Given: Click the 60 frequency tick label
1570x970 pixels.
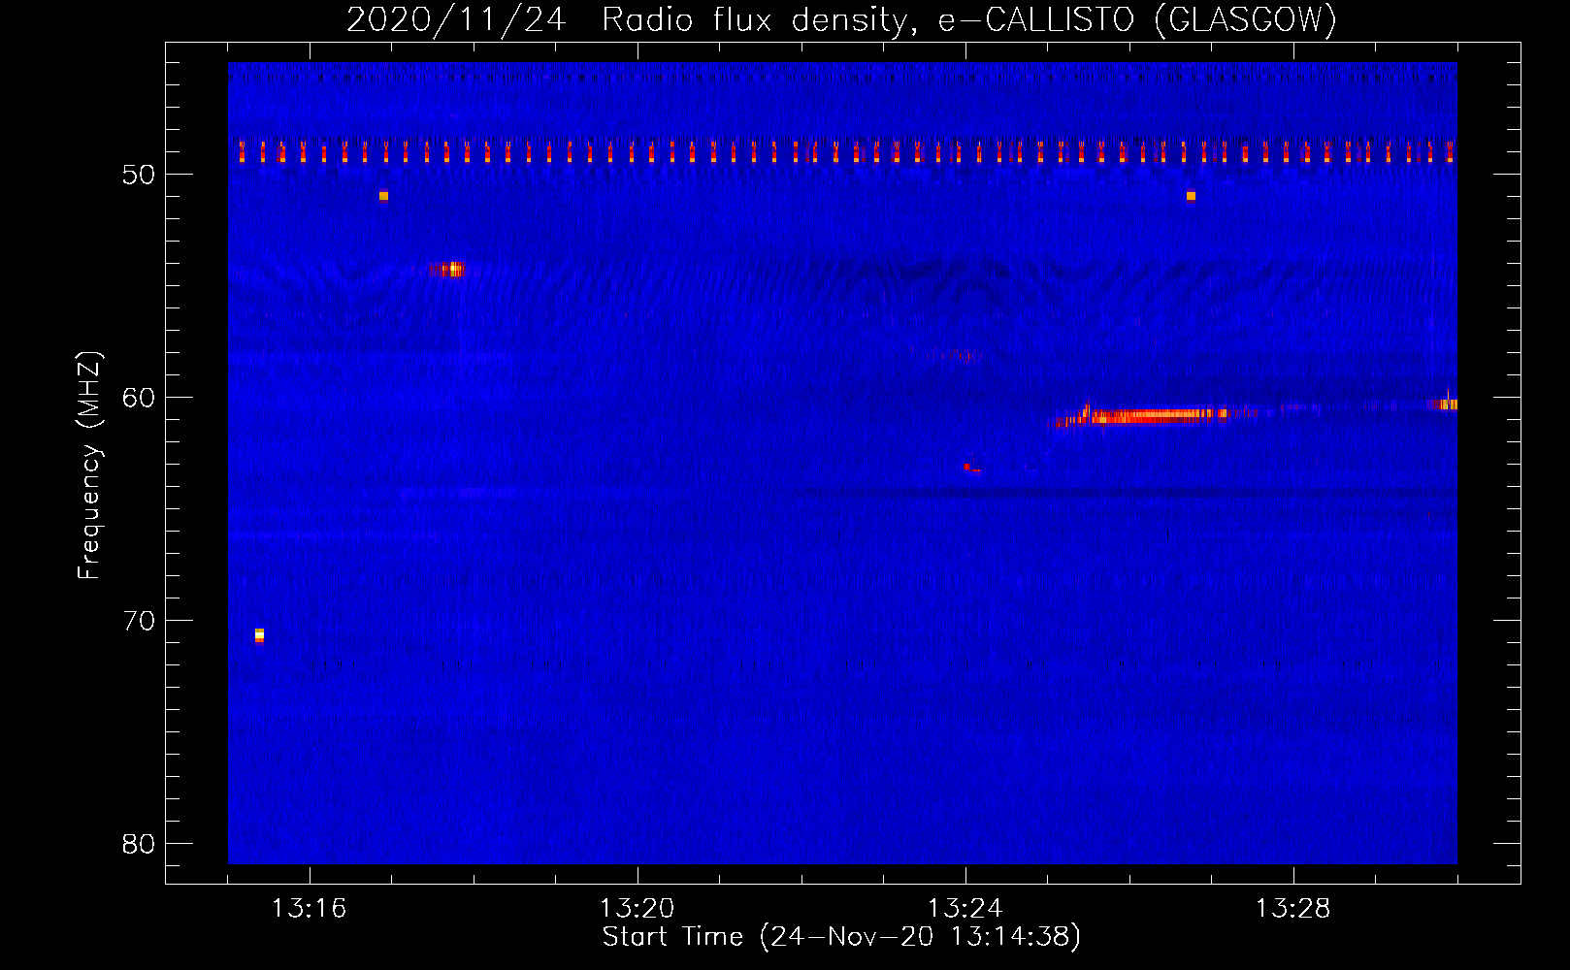Looking at the screenshot, I should pos(139,398).
